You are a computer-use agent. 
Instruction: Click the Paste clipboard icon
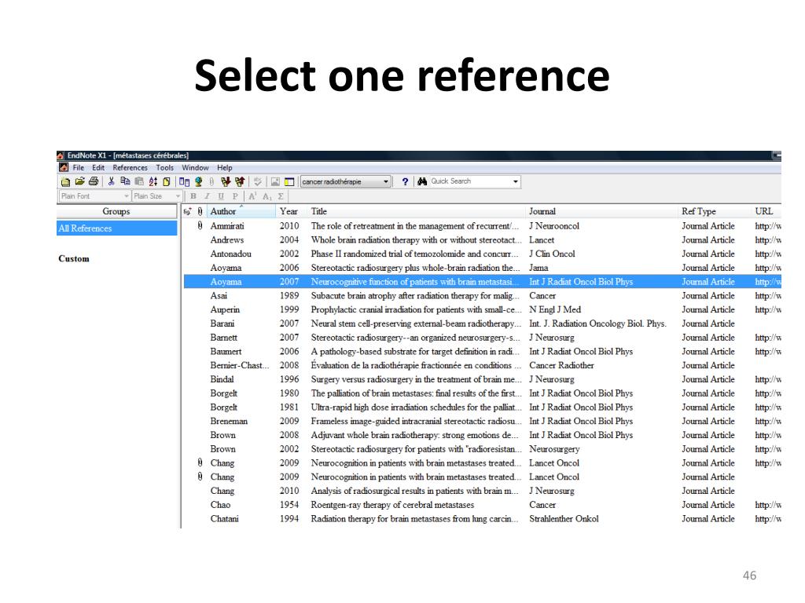139,181
